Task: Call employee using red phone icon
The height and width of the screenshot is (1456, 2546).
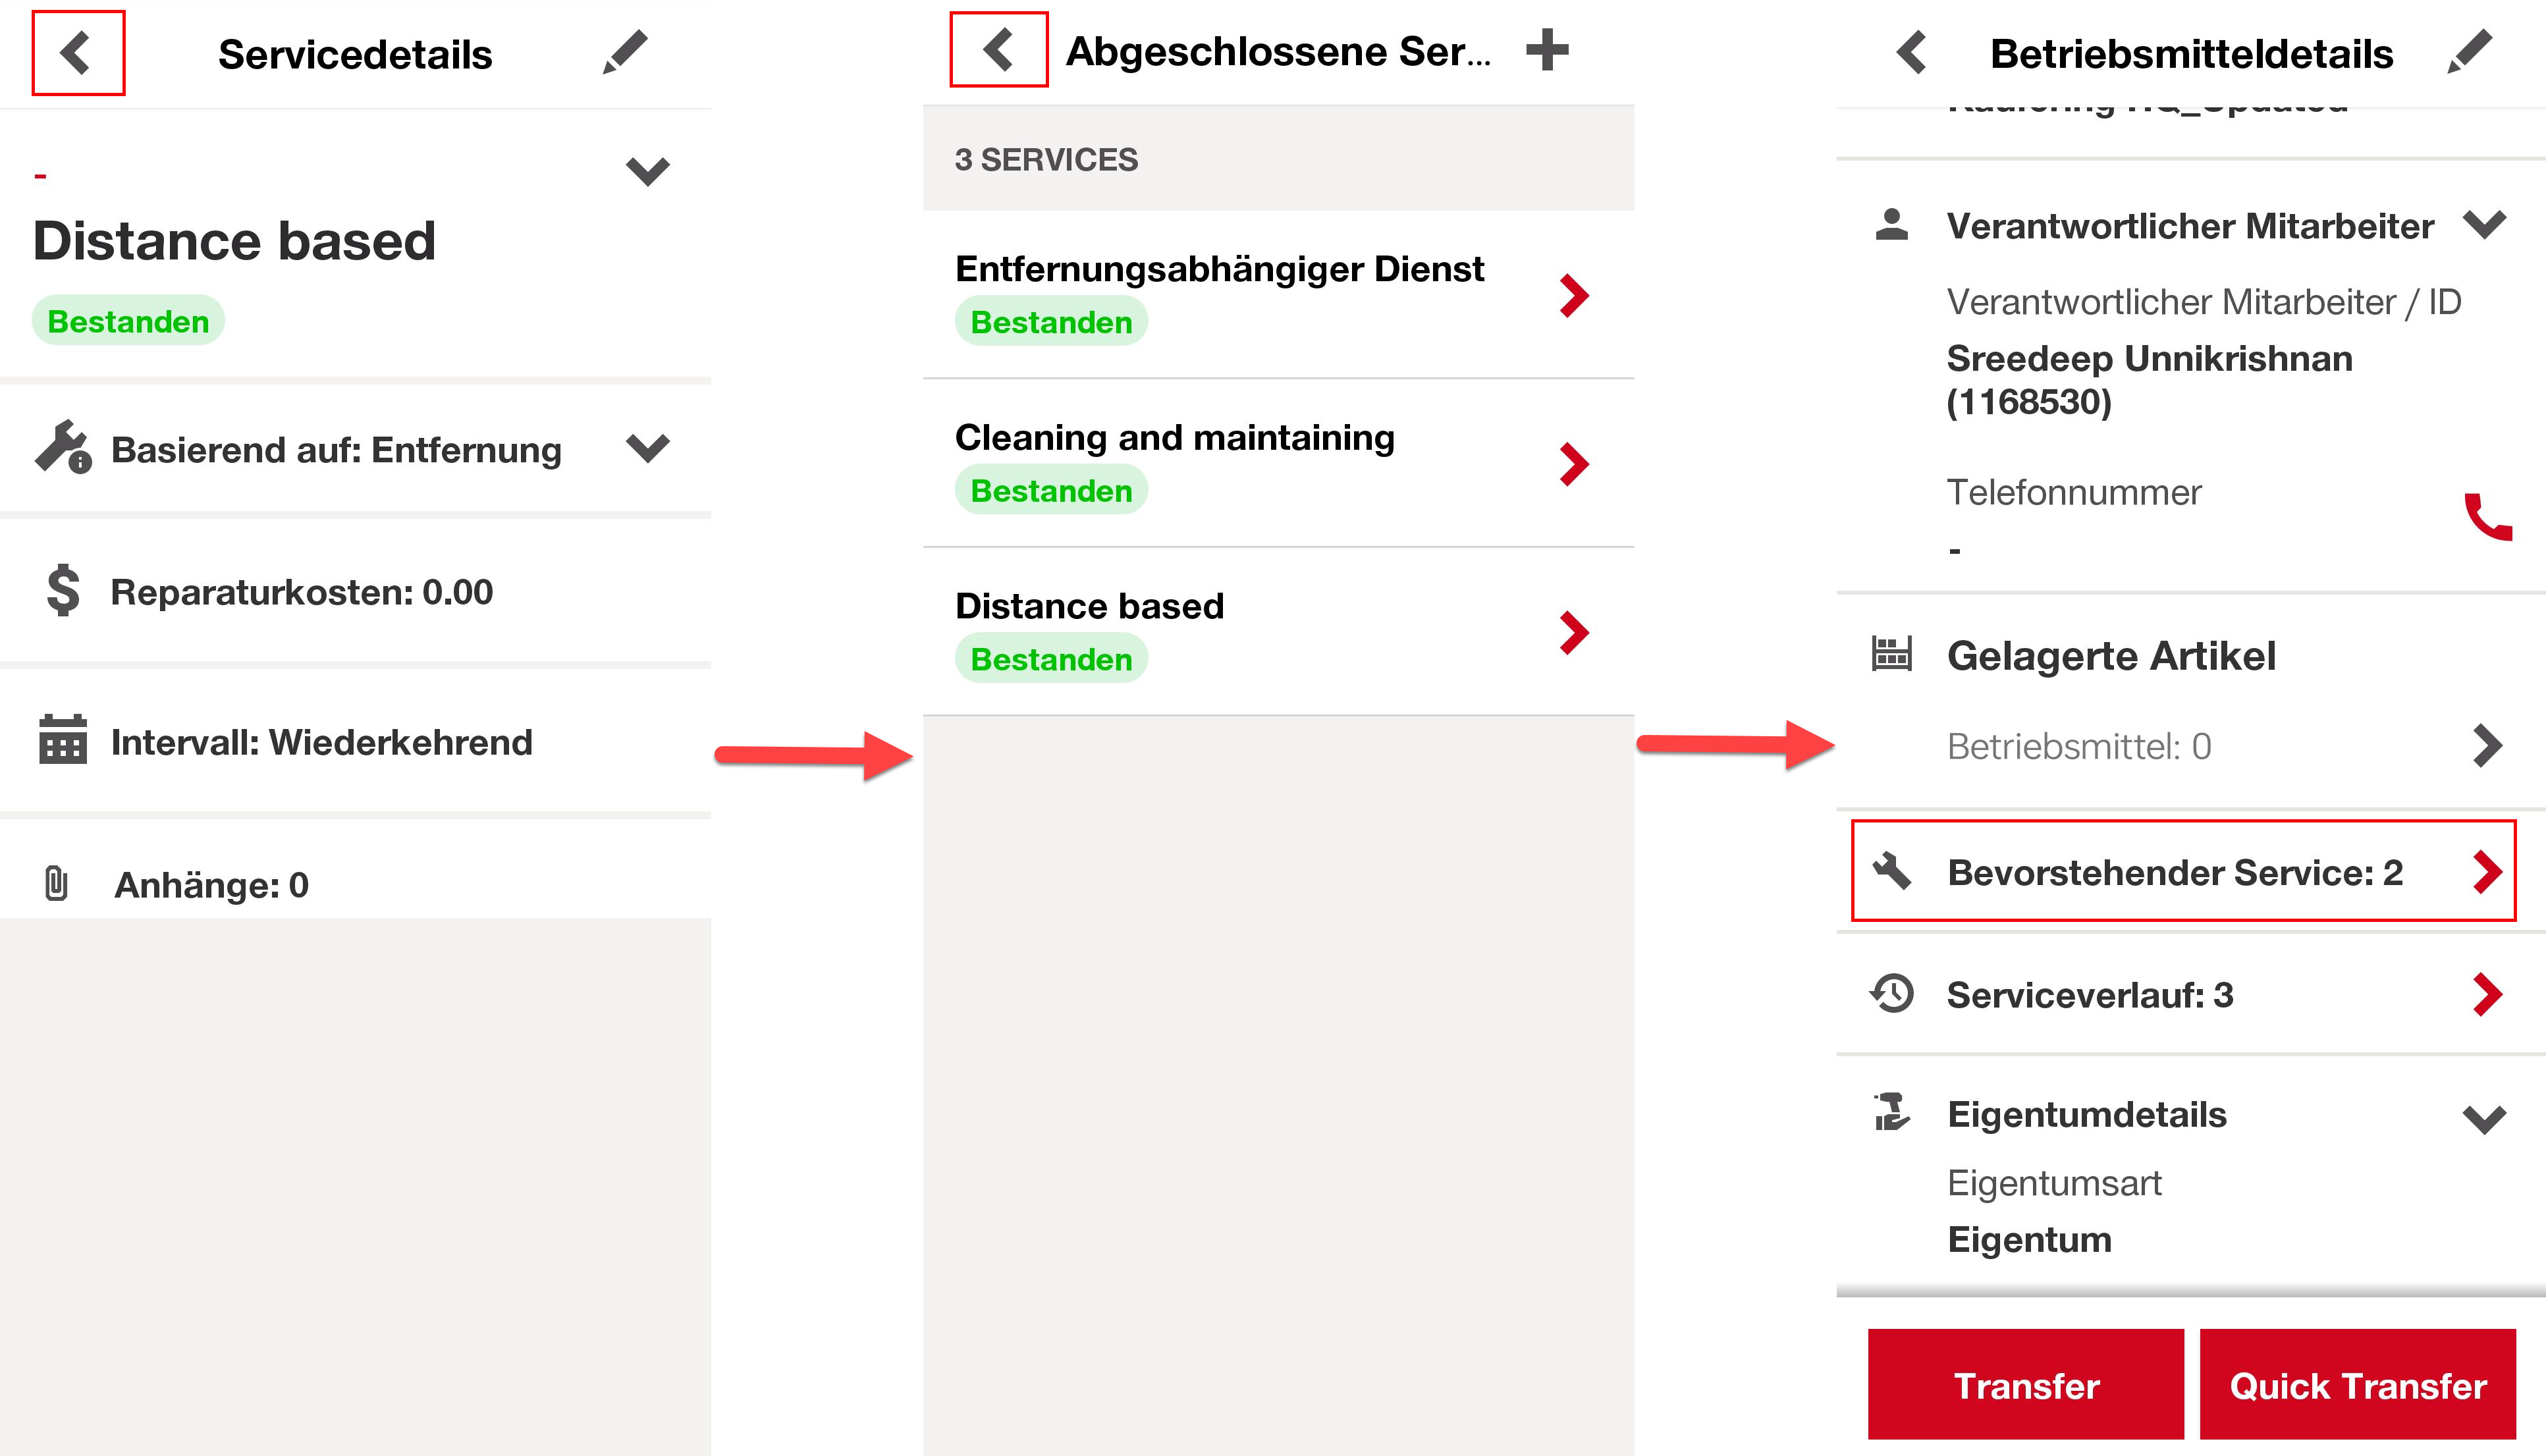Action: click(2487, 517)
